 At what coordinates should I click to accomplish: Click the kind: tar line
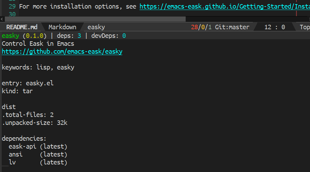[17, 91]
